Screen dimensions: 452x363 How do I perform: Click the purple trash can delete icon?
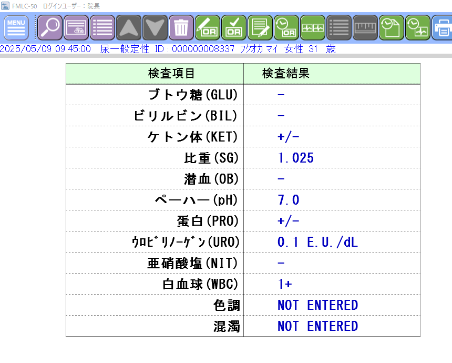pyautogui.click(x=181, y=28)
